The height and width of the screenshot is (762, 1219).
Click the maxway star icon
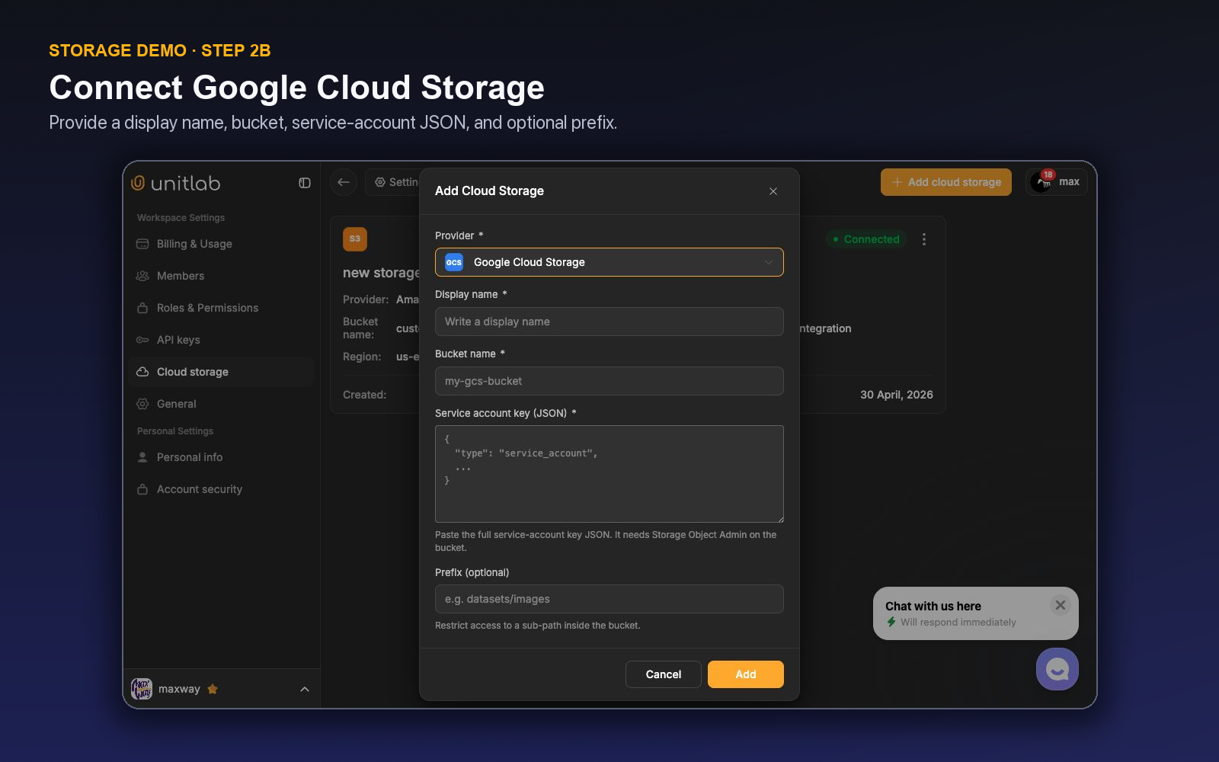(x=213, y=689)
